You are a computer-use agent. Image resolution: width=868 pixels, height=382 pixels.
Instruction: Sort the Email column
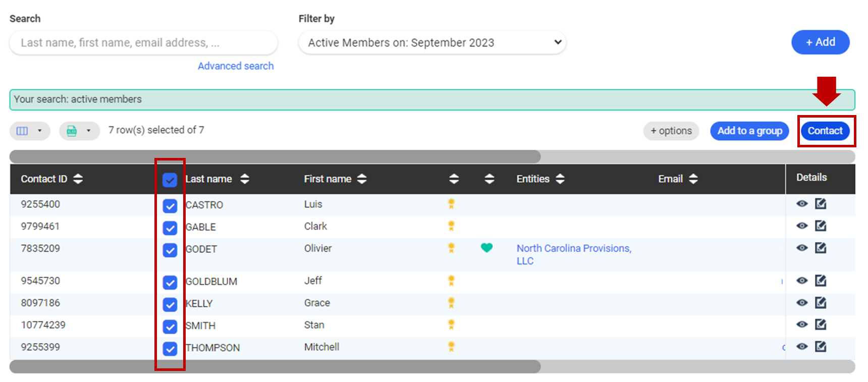tap(693, 179)
